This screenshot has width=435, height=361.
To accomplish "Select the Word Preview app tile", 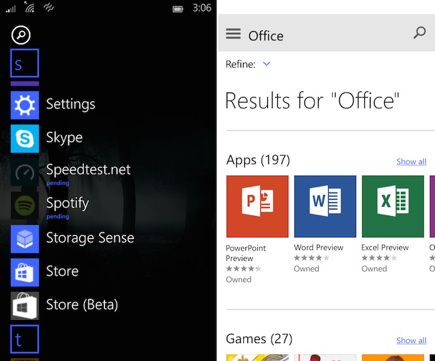I will pyautogui.click(x=325, y=206).
